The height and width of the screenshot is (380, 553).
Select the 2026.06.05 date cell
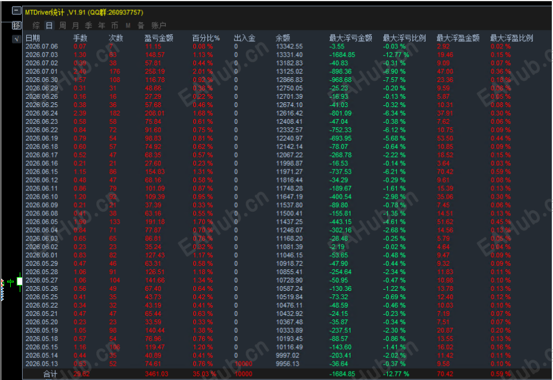pyautogui.click(x=42, y=222)
